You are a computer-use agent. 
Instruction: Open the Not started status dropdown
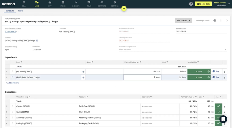[x=183, y=20]
